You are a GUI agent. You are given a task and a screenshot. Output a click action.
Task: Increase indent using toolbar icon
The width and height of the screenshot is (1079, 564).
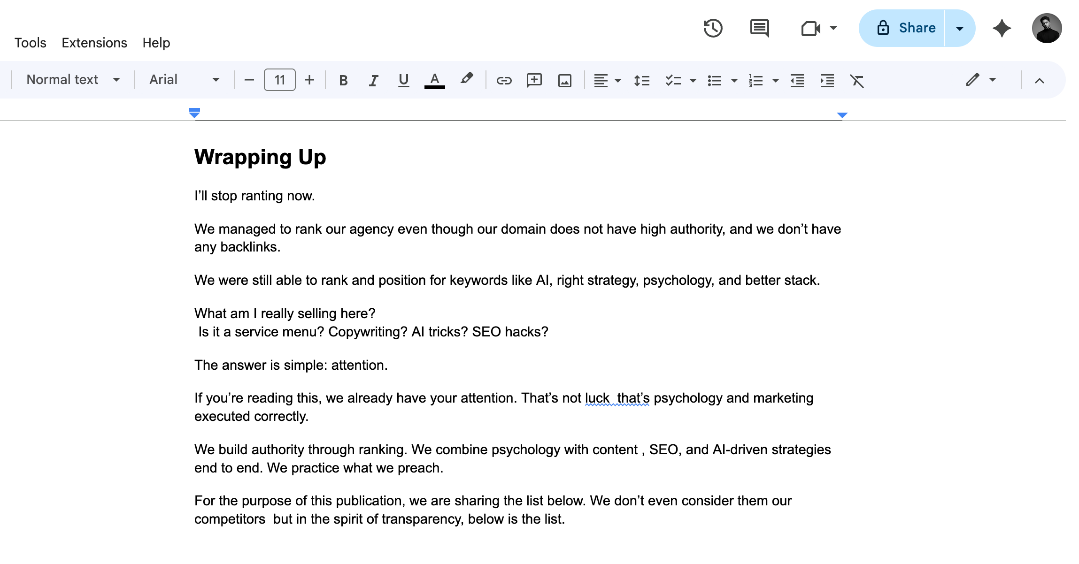click(x=827, y=80)
